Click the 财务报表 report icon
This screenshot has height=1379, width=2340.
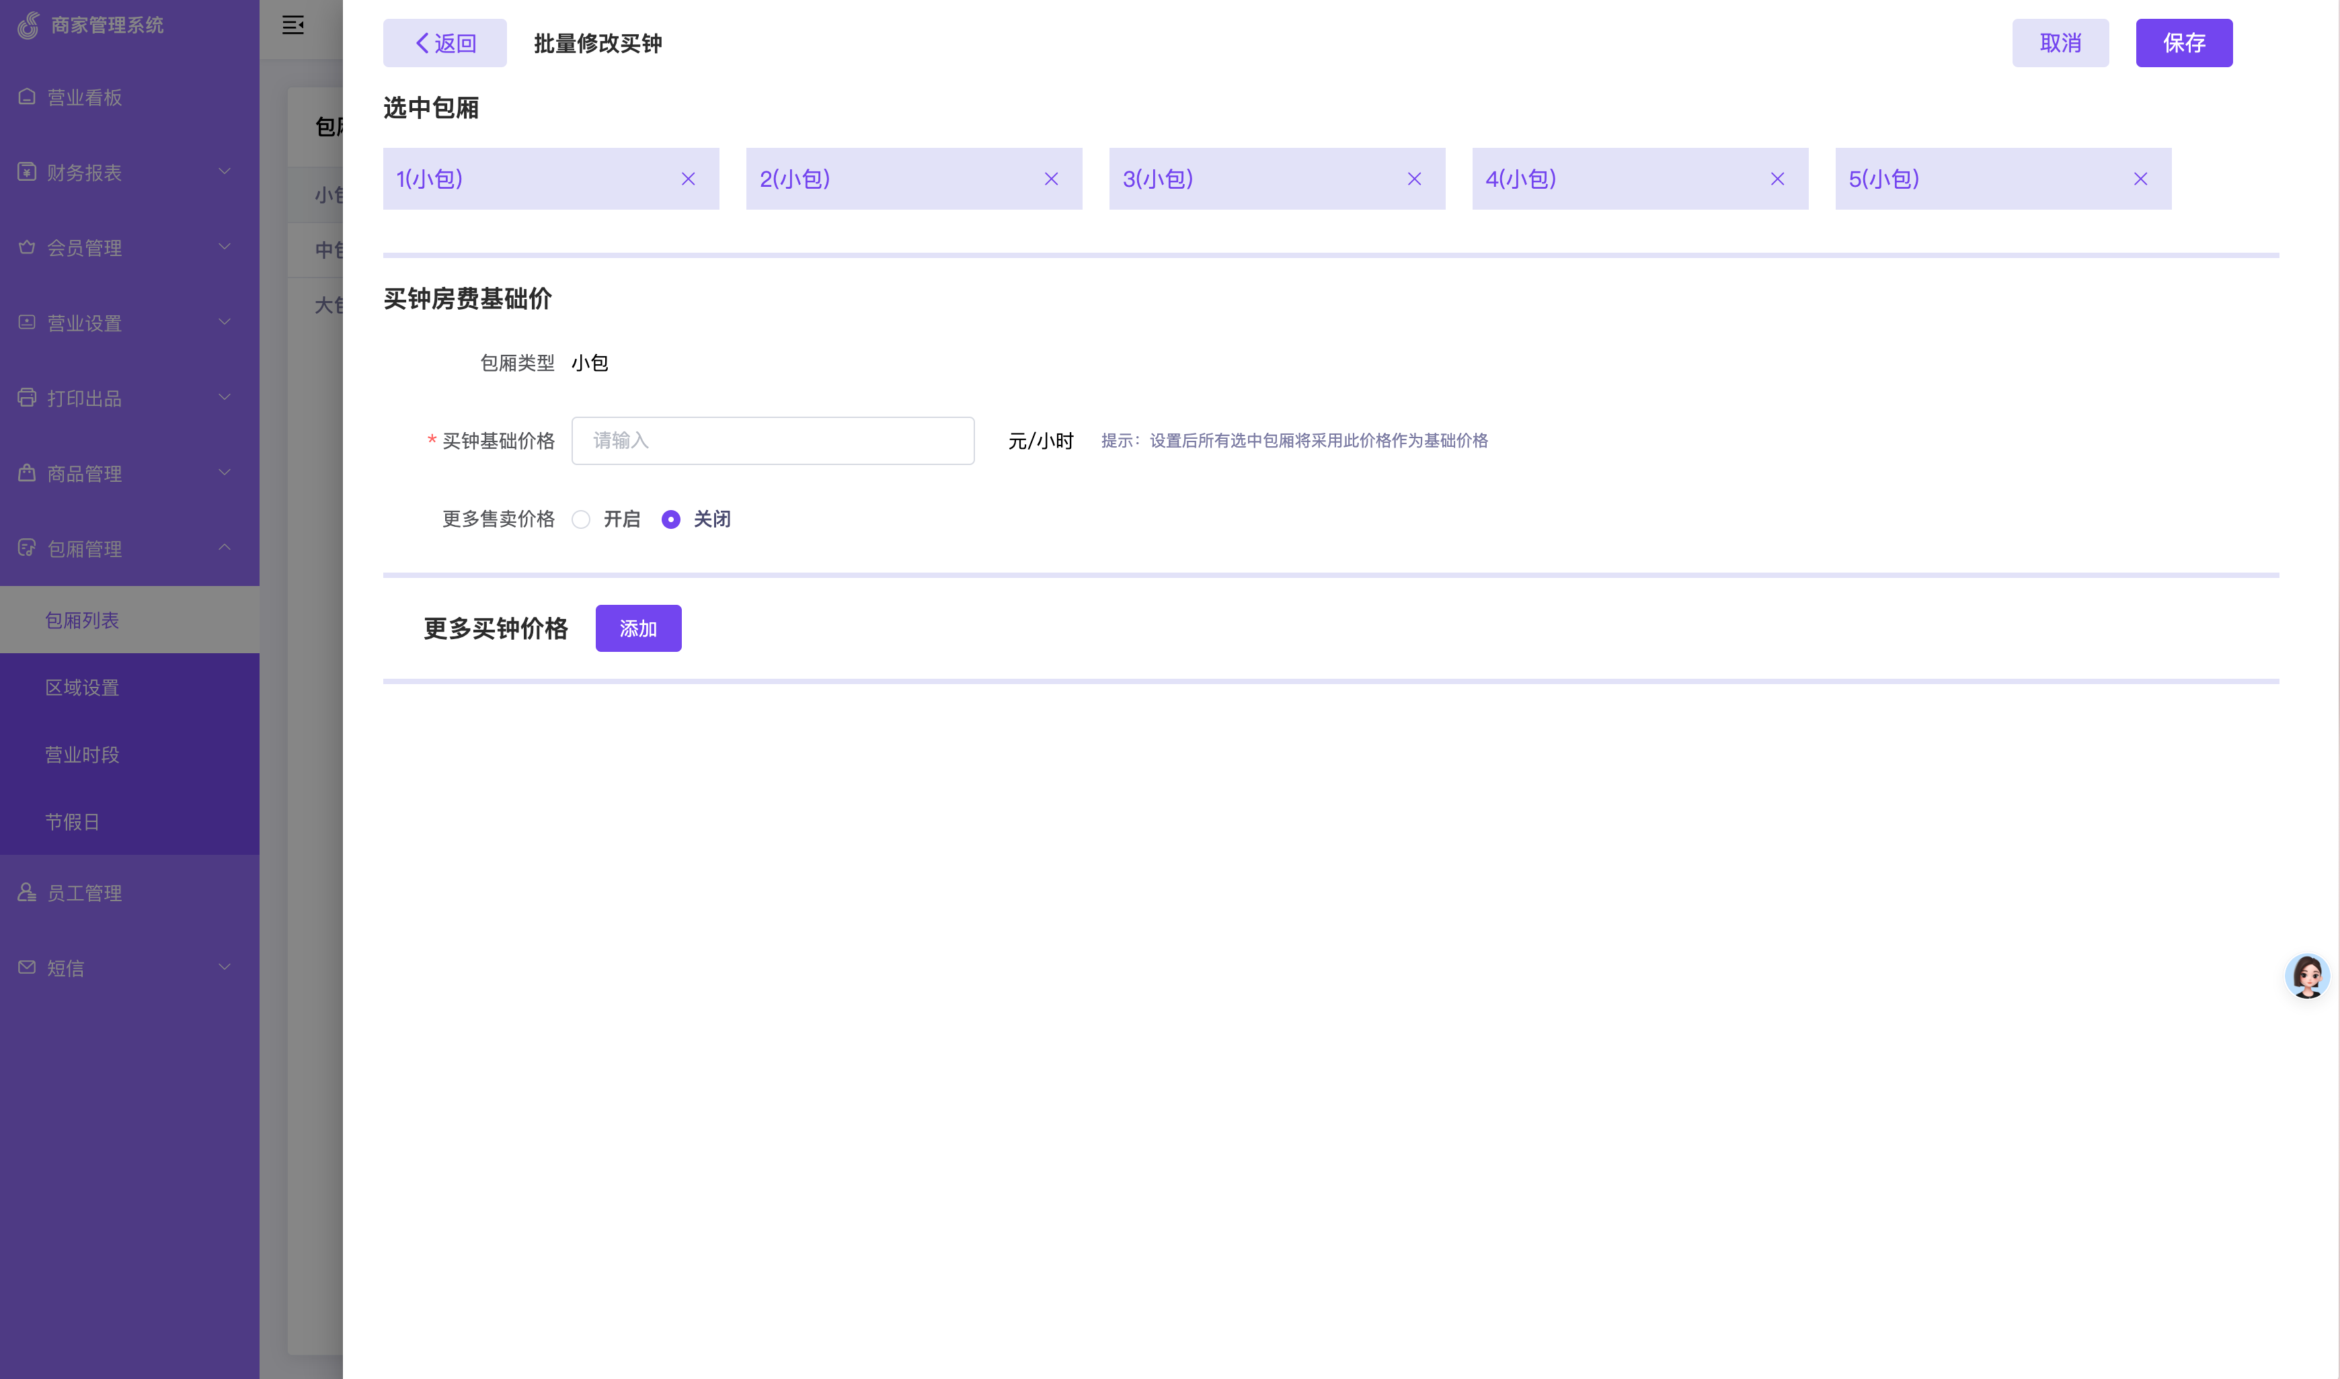[27, 172]
